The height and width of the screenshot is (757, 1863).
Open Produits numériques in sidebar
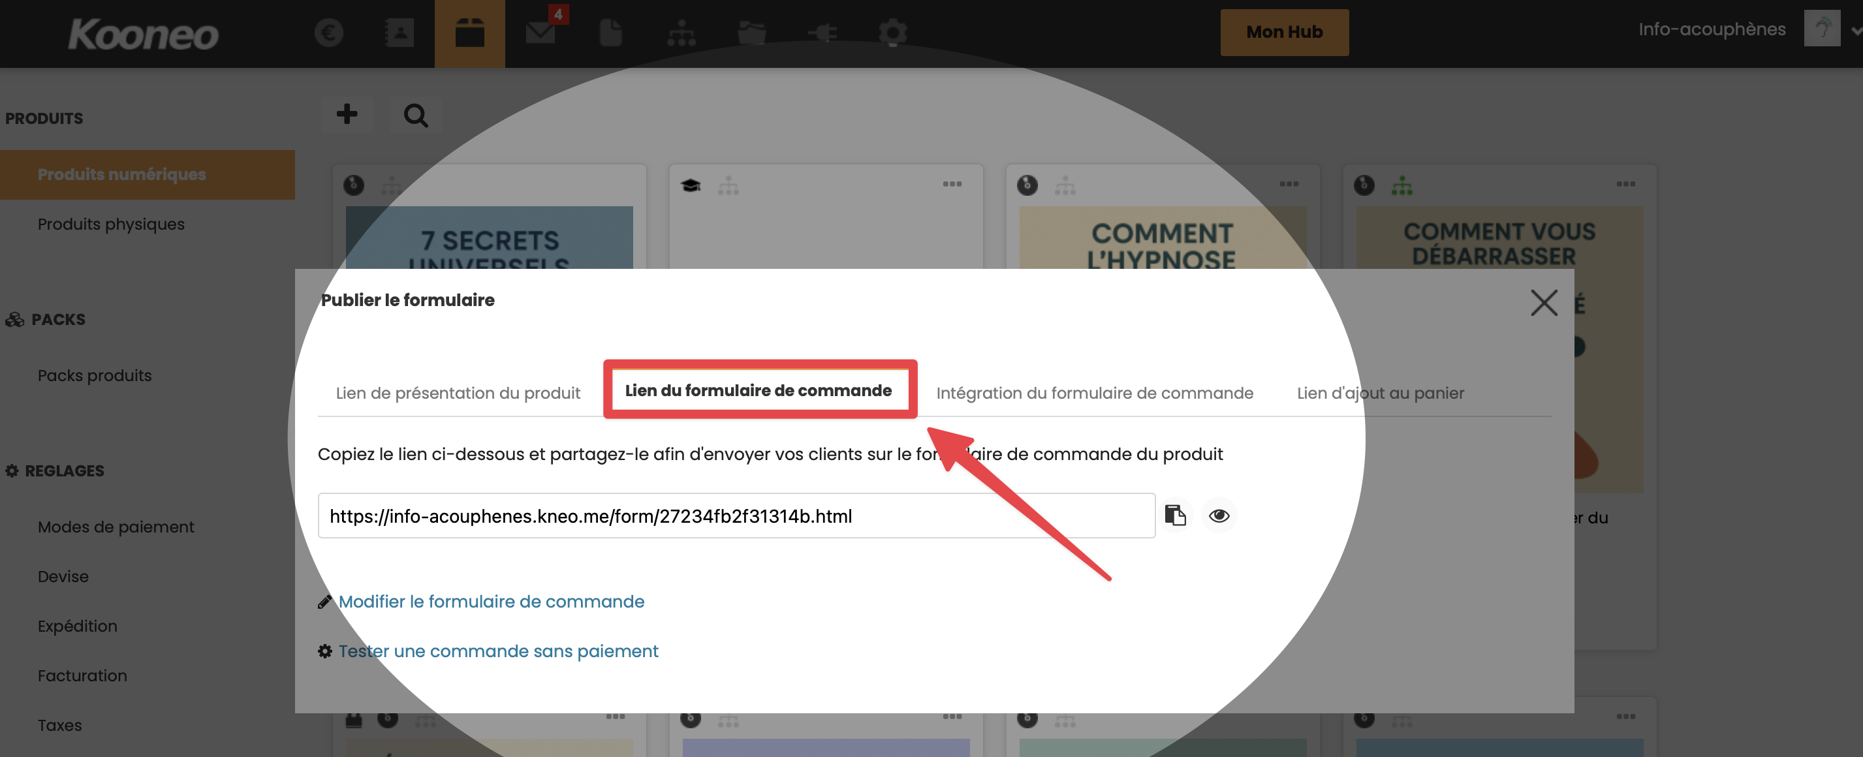[148, 174]
